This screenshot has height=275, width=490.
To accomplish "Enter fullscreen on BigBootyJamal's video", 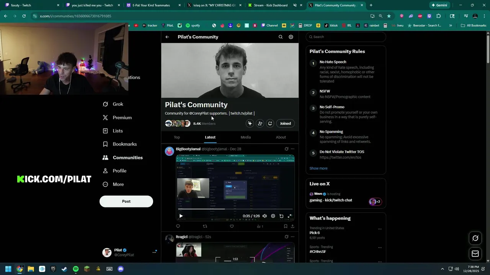I will [x=290, y=216].
